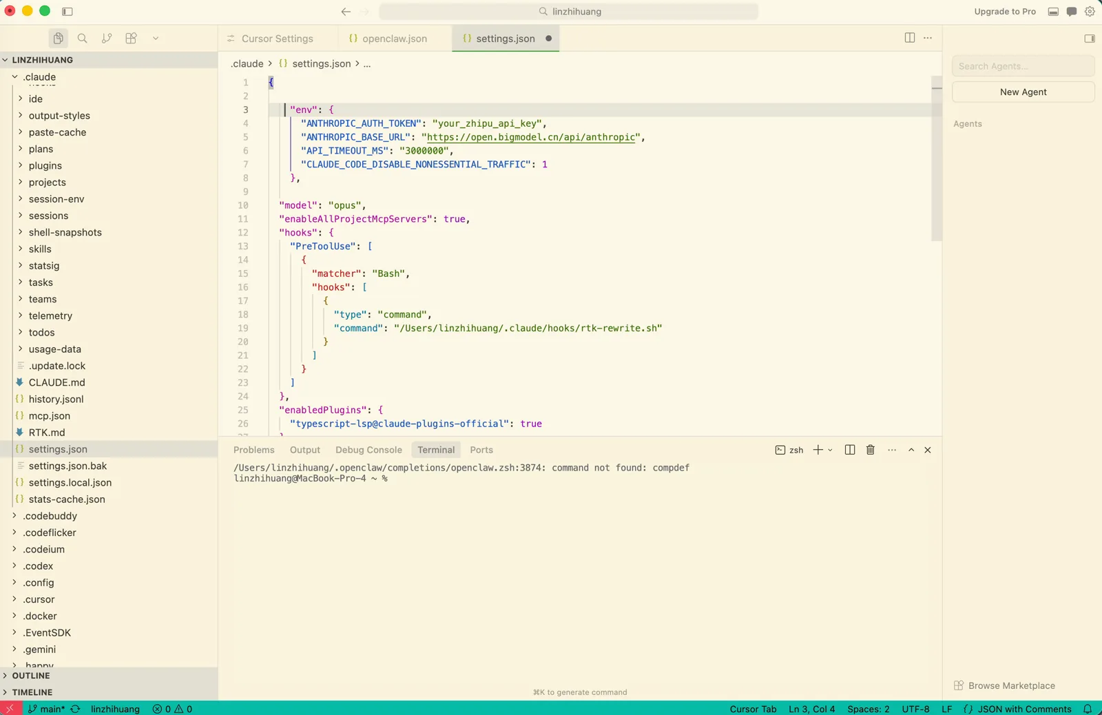Click settings.json in the breadcrumb
Viewport: 1102px width, 715px height.
(x=322, y=63)
